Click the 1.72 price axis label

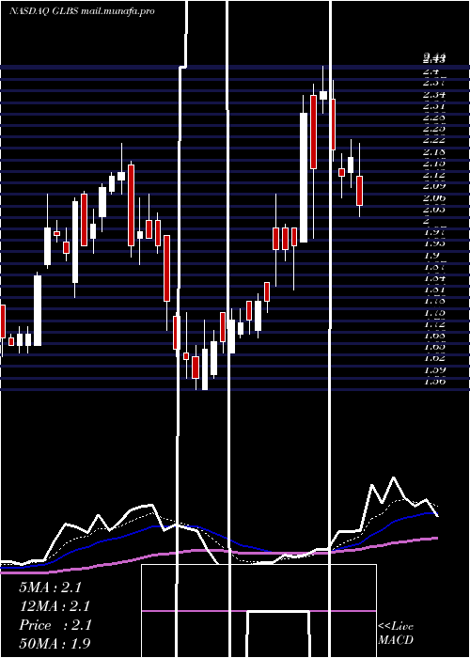coord(434,324)
